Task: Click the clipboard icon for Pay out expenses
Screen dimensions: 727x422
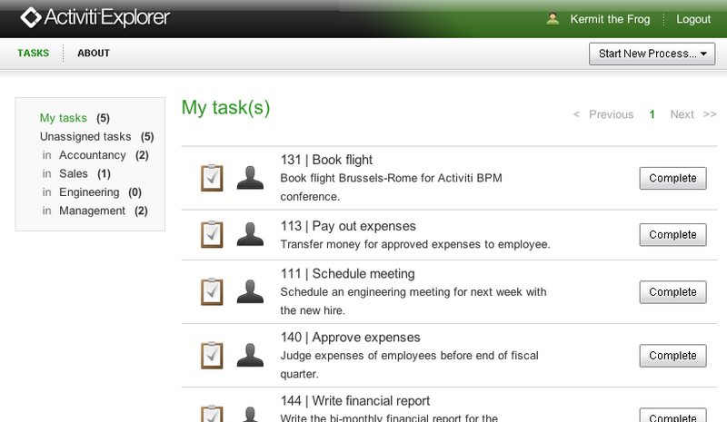Action: click(x=212, y=234)
